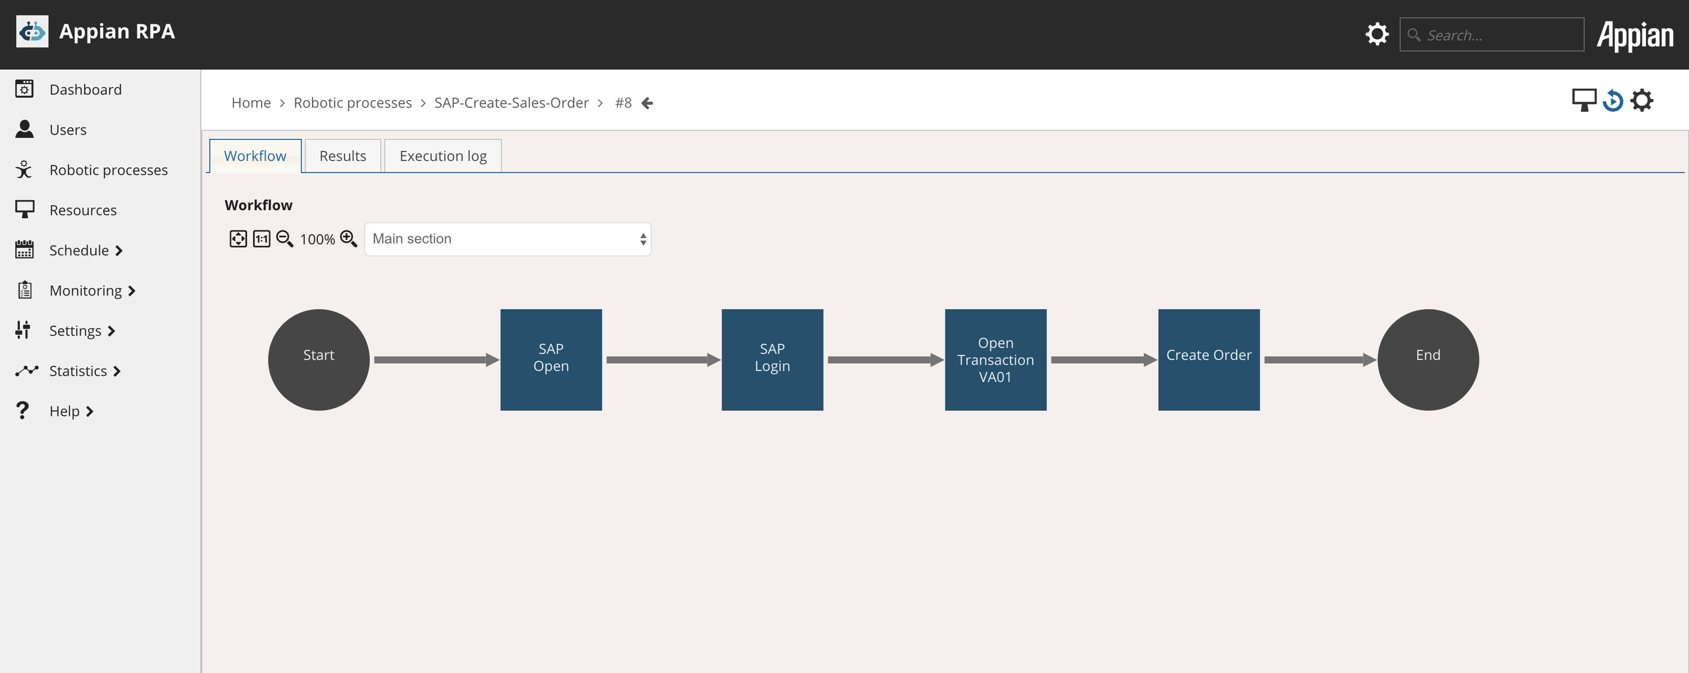Image resolution: width=1689 pixels, height=673 pixels.
Task: Switch to the Workflow tab
Action: [x=255, y=156]
